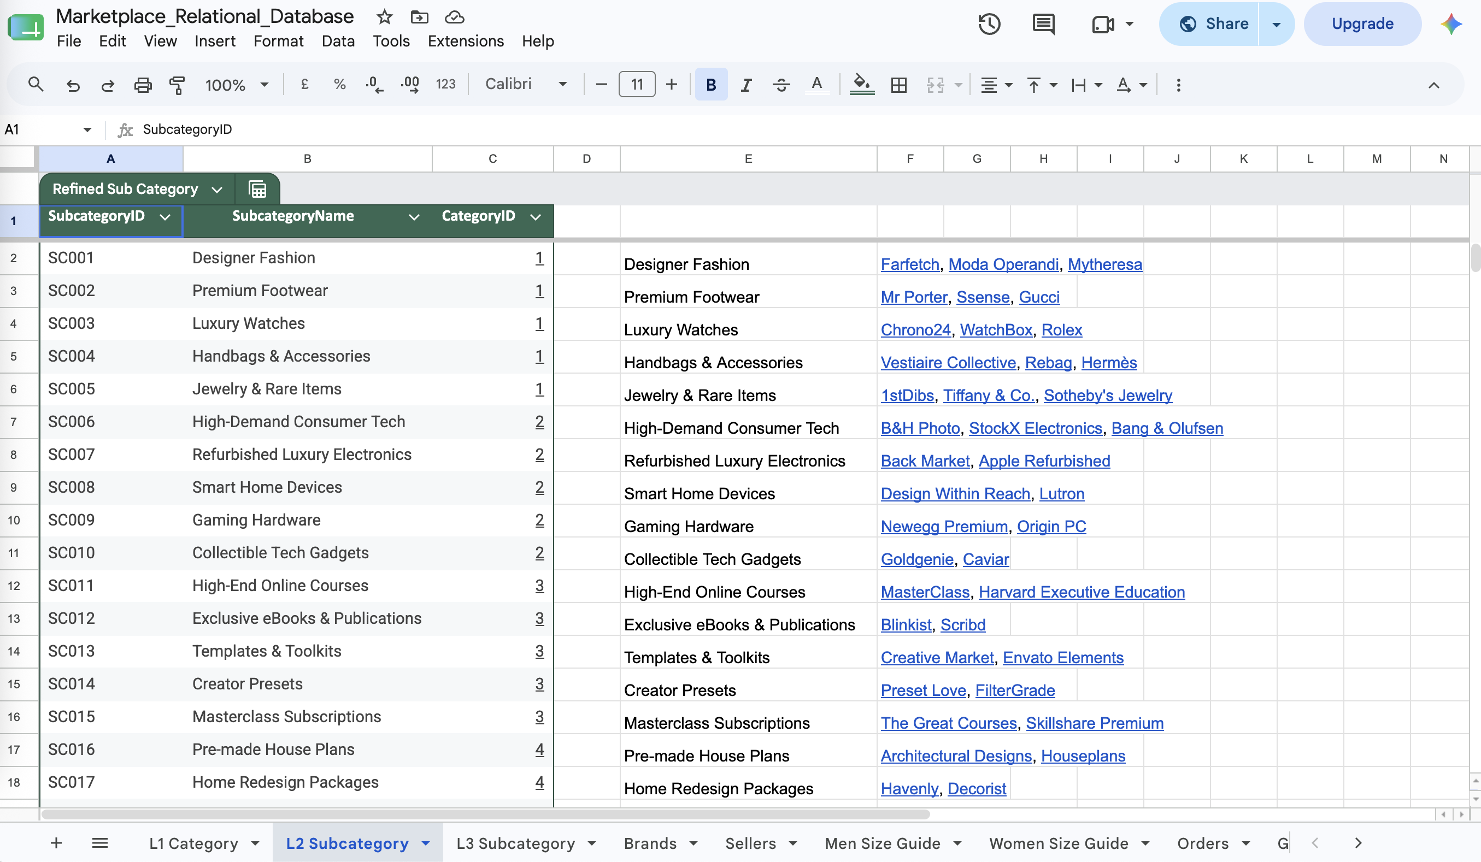The height and width of the screenshot is (862, 1481).
Task: Open version history clock icon
Action: (989, 24)
